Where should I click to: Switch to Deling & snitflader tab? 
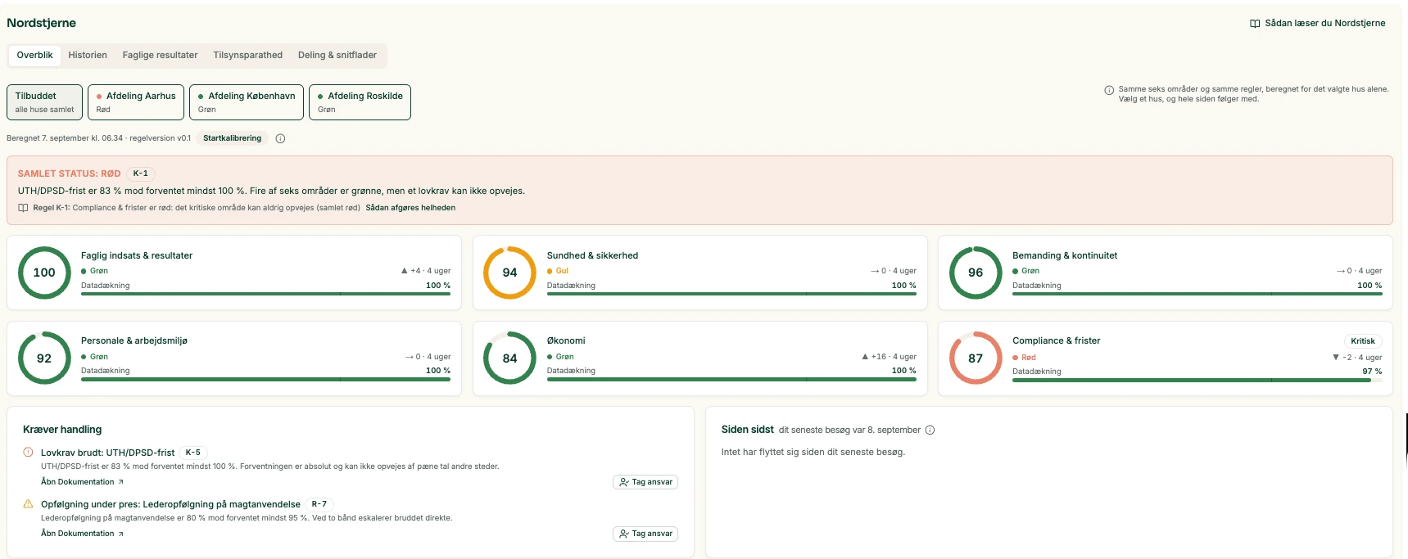[x=337, y=56]
